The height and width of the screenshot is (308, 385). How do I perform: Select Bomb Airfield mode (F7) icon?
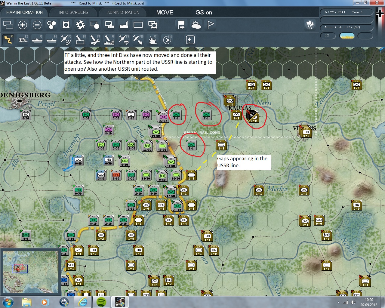pos(95,40)
